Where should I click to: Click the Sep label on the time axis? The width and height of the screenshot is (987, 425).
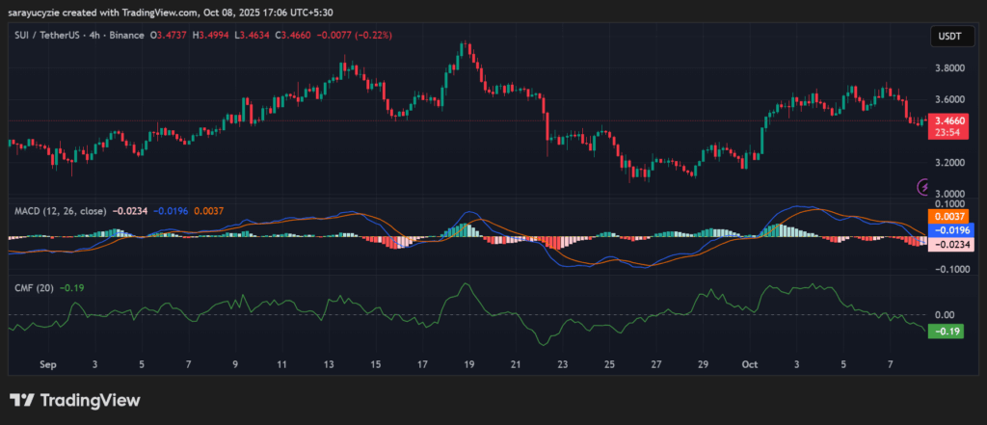48,365
